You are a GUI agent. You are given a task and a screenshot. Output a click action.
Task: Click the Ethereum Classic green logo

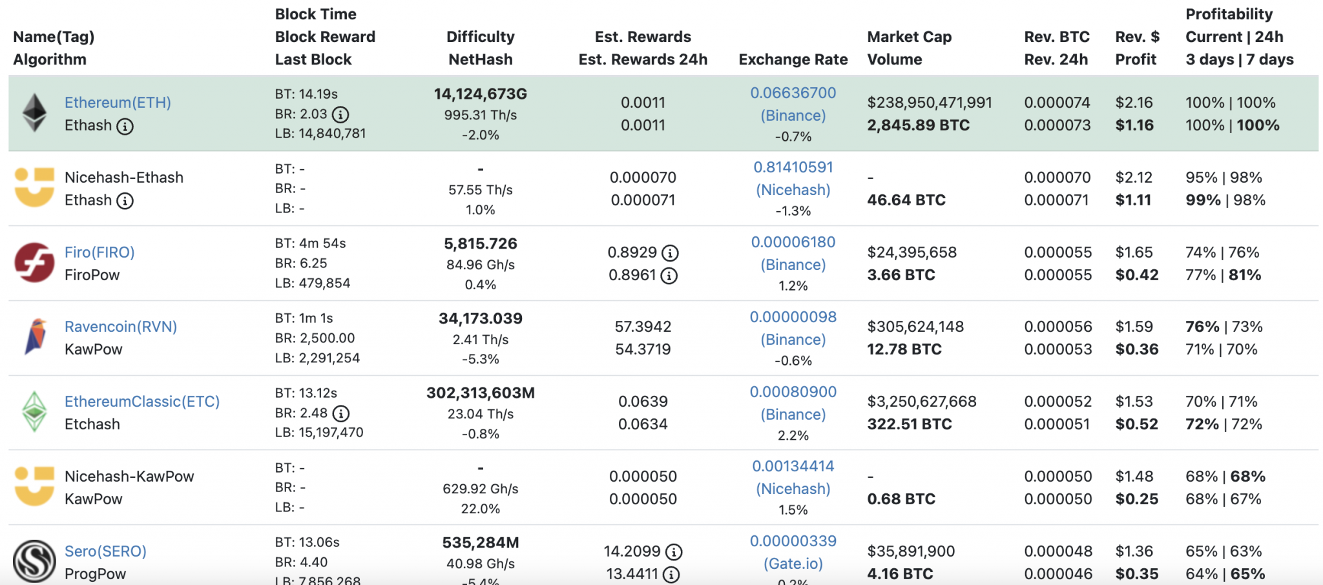point(34,411)
